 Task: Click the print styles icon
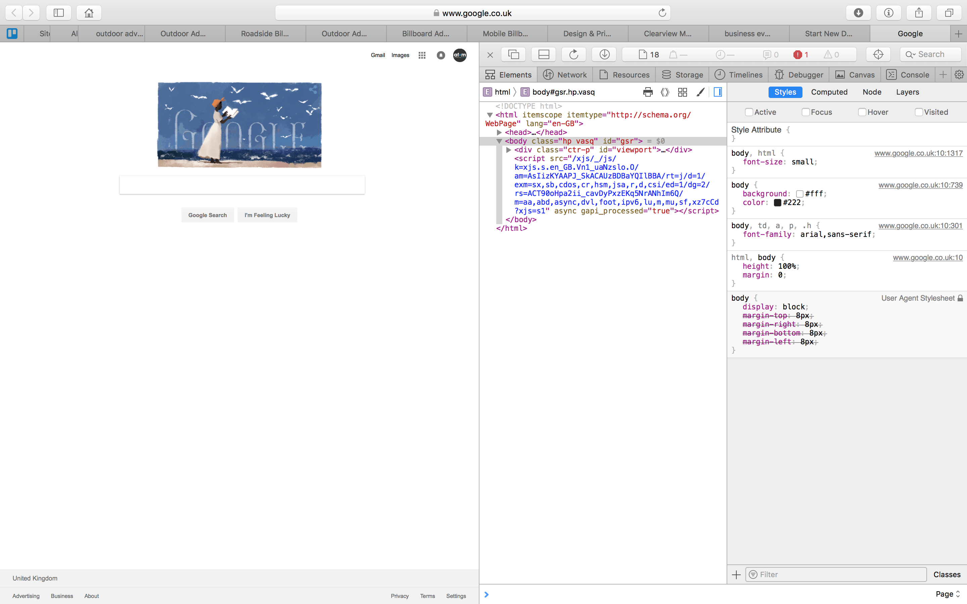coord(648,92)
